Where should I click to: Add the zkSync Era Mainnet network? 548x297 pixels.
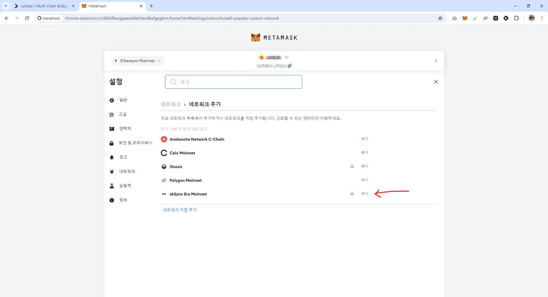pos(365,194)
